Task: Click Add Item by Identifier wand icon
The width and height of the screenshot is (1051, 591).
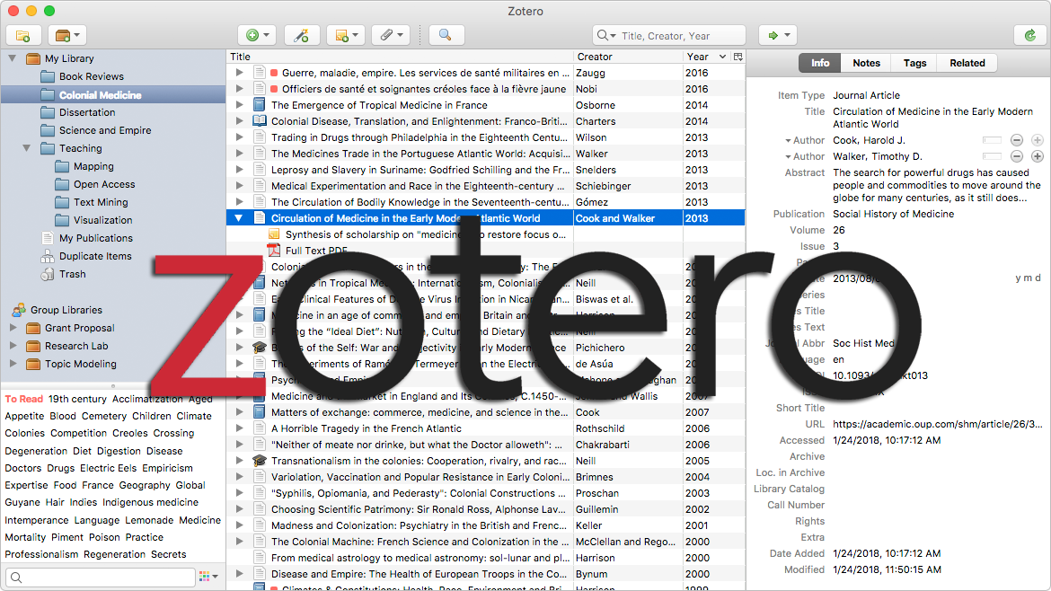Action: click(302, 36)
